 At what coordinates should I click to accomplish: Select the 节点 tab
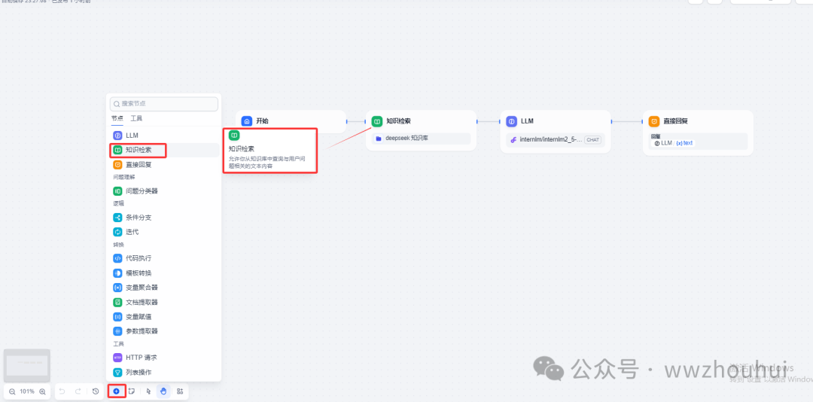(117, 119)
